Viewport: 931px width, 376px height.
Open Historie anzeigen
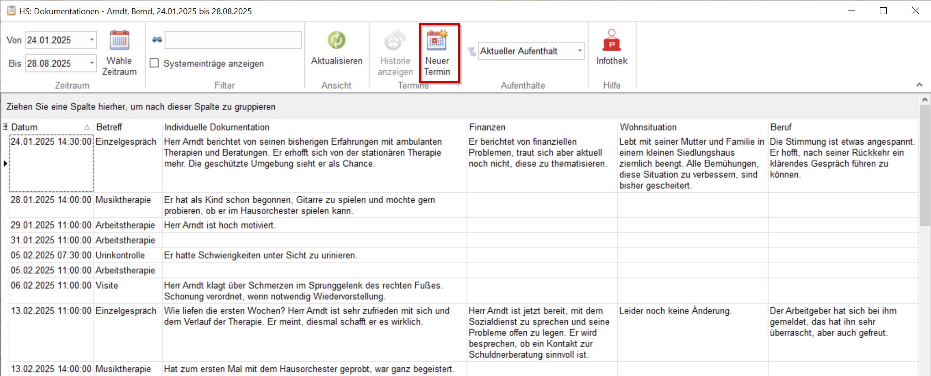pos(395,52)
